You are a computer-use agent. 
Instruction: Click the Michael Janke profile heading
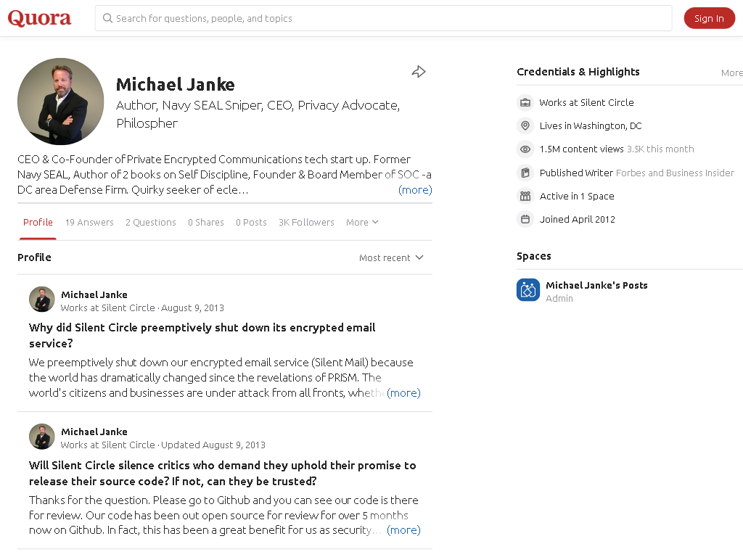176,85
